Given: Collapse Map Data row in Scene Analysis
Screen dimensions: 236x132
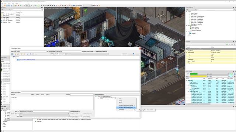Looking at the screenshot, I should [x=187, y=81].
